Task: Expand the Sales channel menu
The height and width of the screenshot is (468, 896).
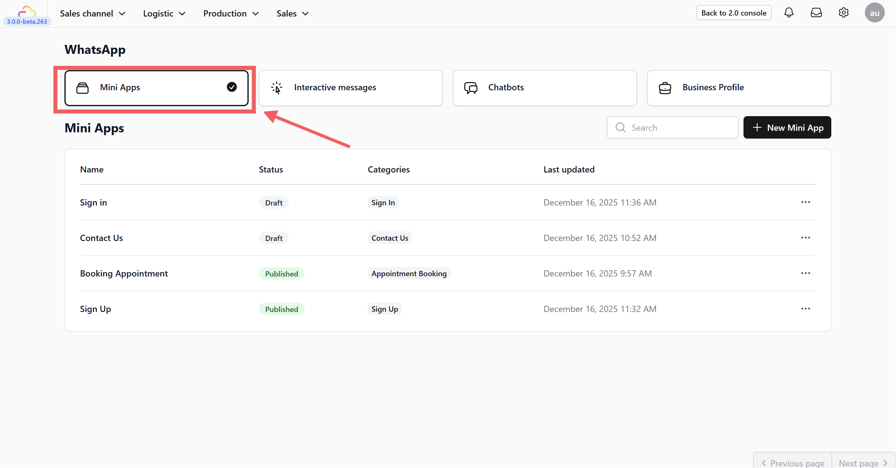Action: (x=92, y=14)
